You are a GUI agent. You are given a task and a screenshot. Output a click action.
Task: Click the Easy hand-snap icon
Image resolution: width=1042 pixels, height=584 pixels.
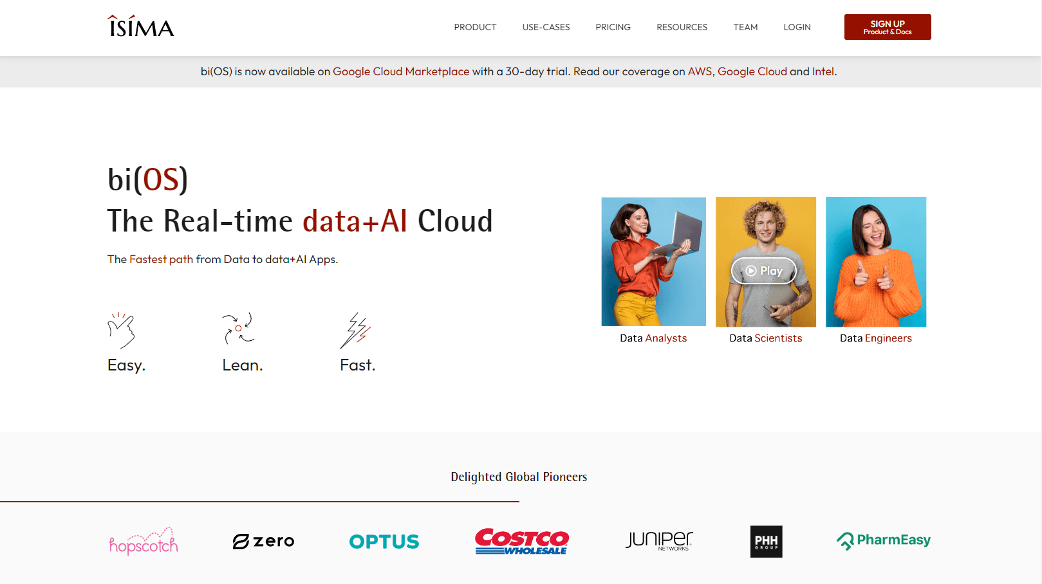(x=121, y=330)
